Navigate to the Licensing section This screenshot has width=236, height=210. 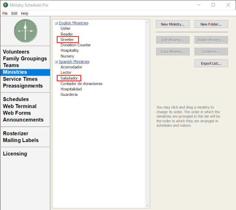point(15,154)
